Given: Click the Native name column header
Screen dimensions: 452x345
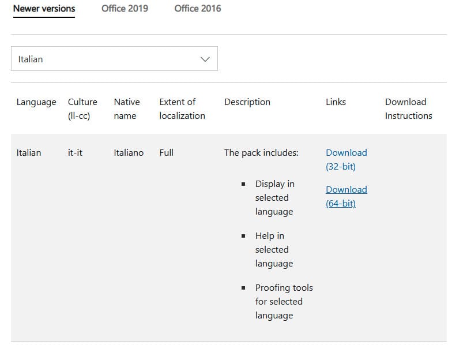Looking at the screenshot, I should click(126, 108).
